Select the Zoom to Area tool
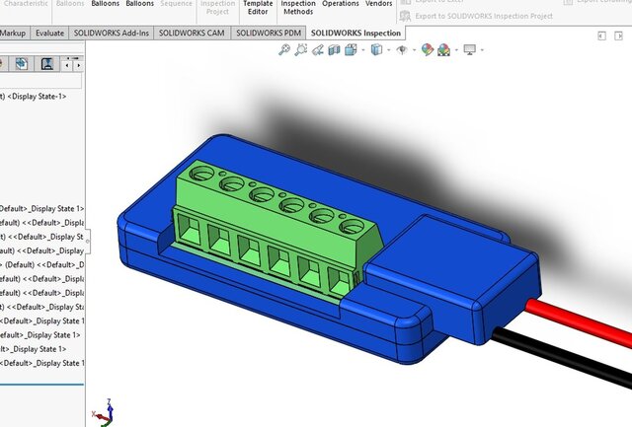The image size is (632, 427). (300, 49)
